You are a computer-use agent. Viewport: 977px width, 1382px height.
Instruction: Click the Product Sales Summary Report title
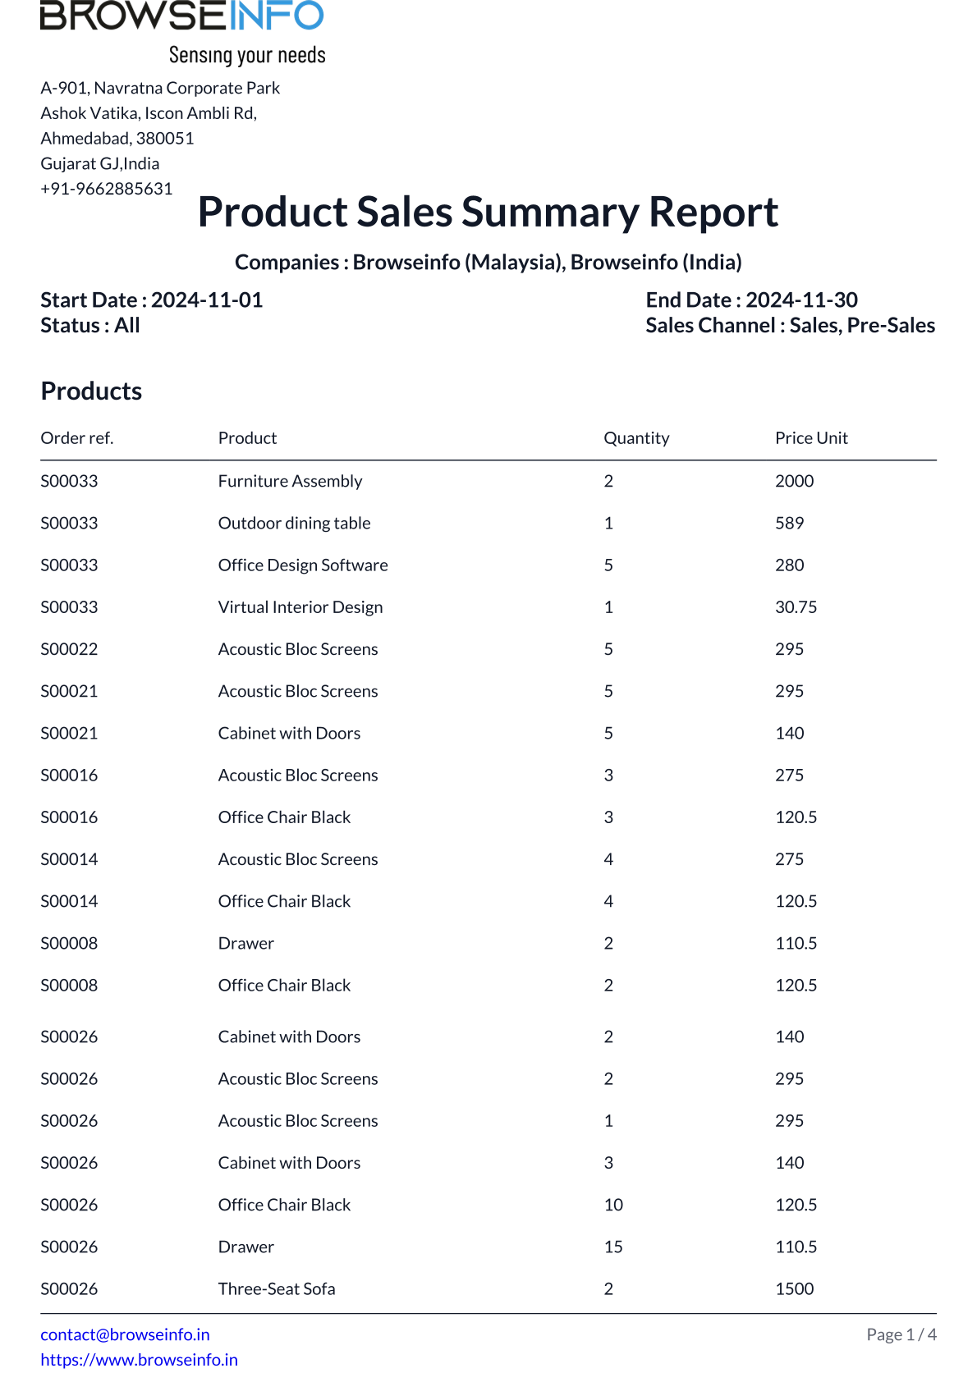click(488, 213)
